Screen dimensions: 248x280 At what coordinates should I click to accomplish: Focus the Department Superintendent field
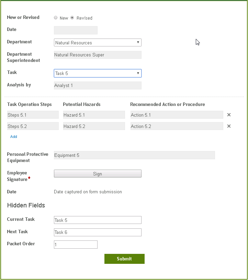(98, 55)
